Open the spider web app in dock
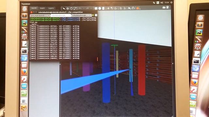Screen dimensions: 209x117 point(24,37)
